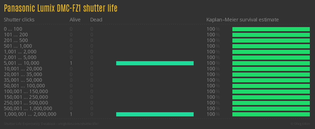
Task: Click the "Shutter clicks" column header
Action: [19, 20]
